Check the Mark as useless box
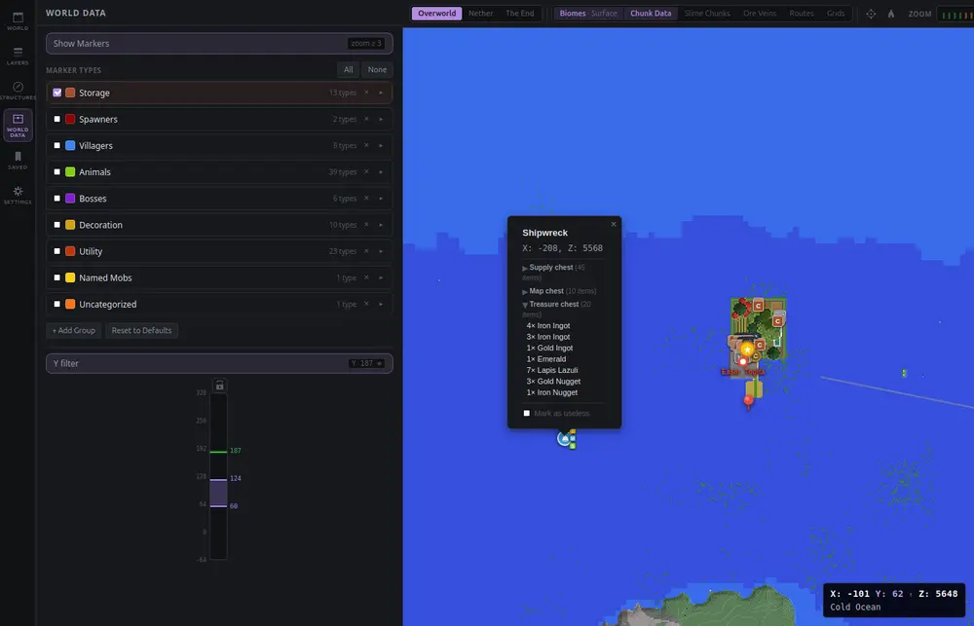Image resolution: width=974 pixels, height=626 pixels. coord(527,414)
